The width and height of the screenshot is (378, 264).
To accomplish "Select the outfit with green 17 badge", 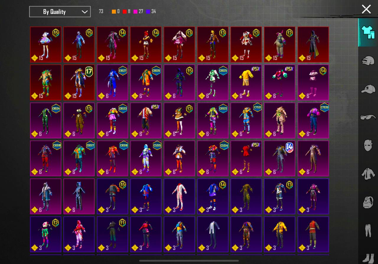I will pyautogui.click(x=79, y=82).
